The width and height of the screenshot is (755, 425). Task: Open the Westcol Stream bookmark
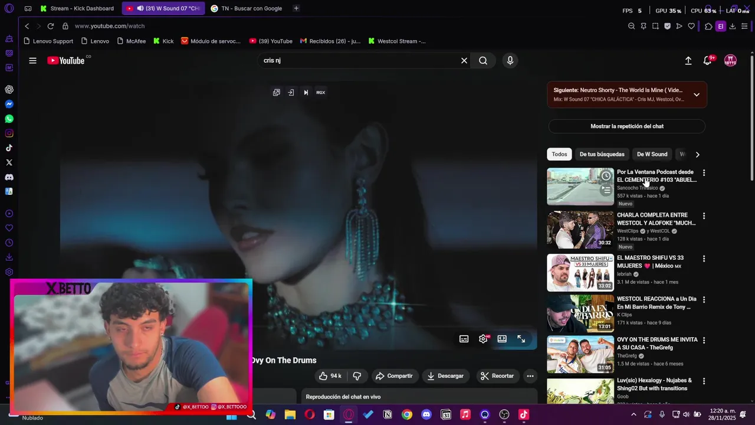pyautogui.click(x=397, y=41)
